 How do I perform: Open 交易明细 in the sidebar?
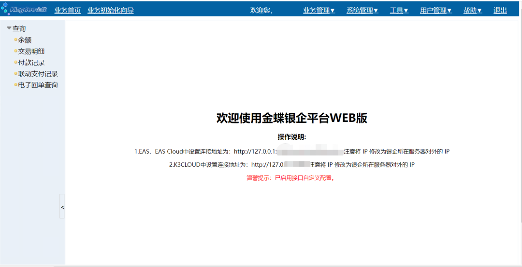[32, 51]
